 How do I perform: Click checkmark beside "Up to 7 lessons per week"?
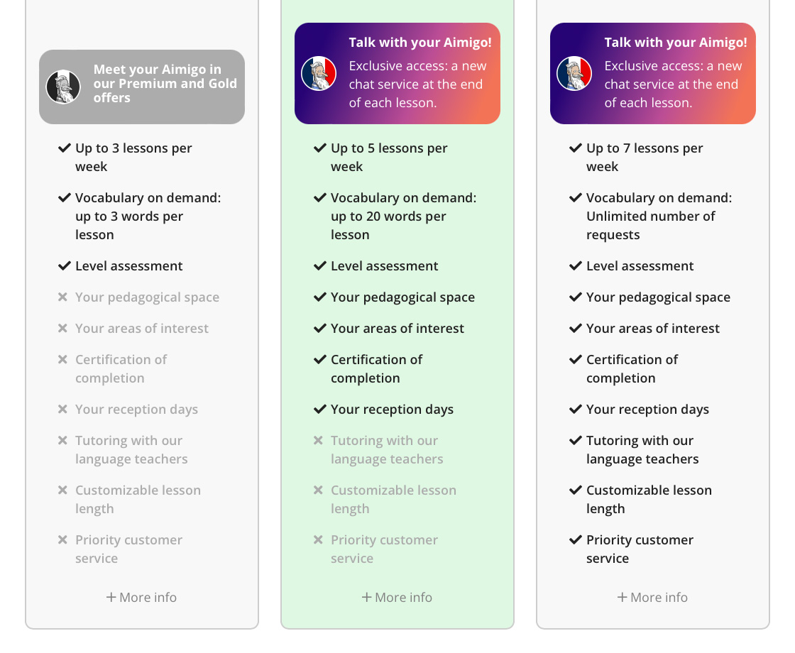[x=576, y=148]
